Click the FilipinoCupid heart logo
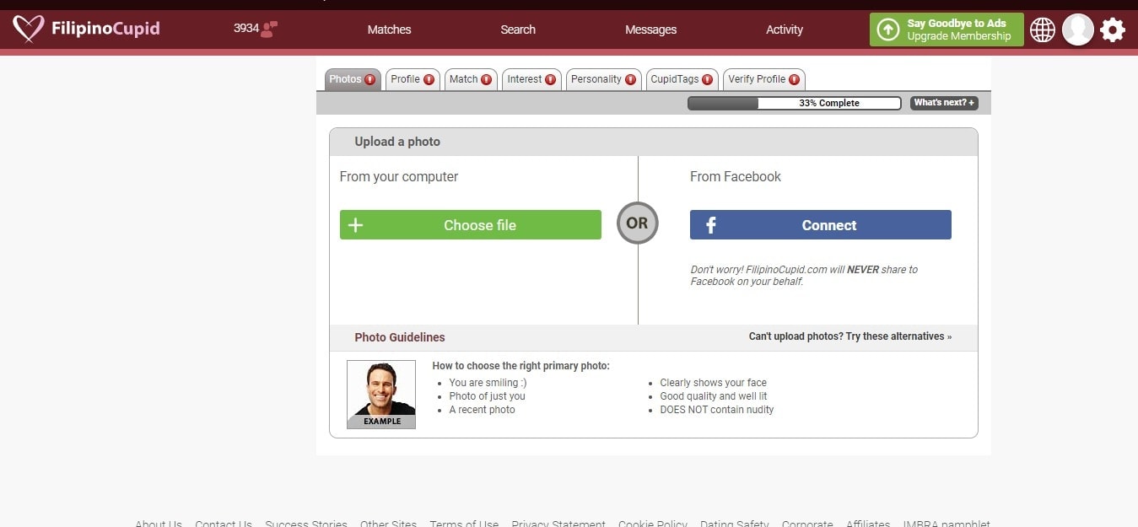 28,28
